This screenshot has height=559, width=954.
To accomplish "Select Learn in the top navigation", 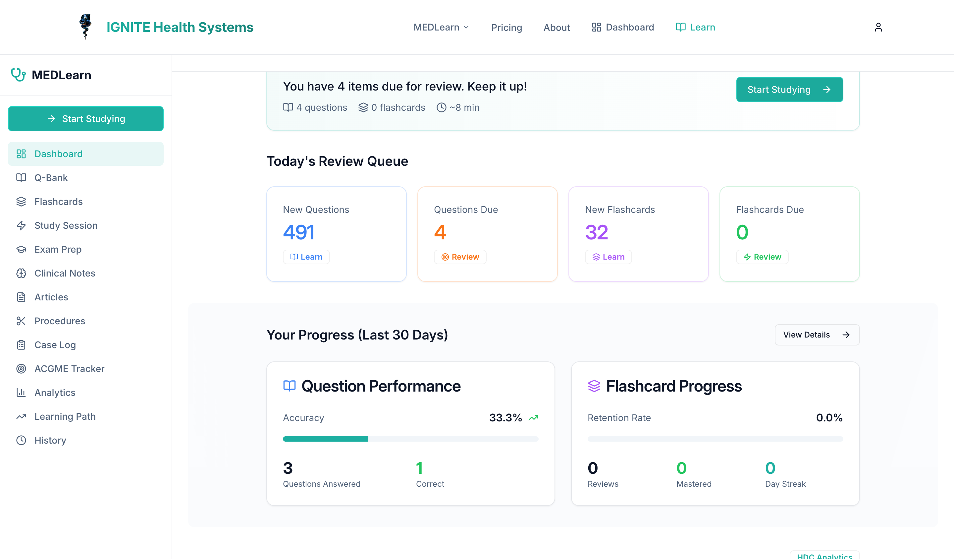I will coord(695,27).
